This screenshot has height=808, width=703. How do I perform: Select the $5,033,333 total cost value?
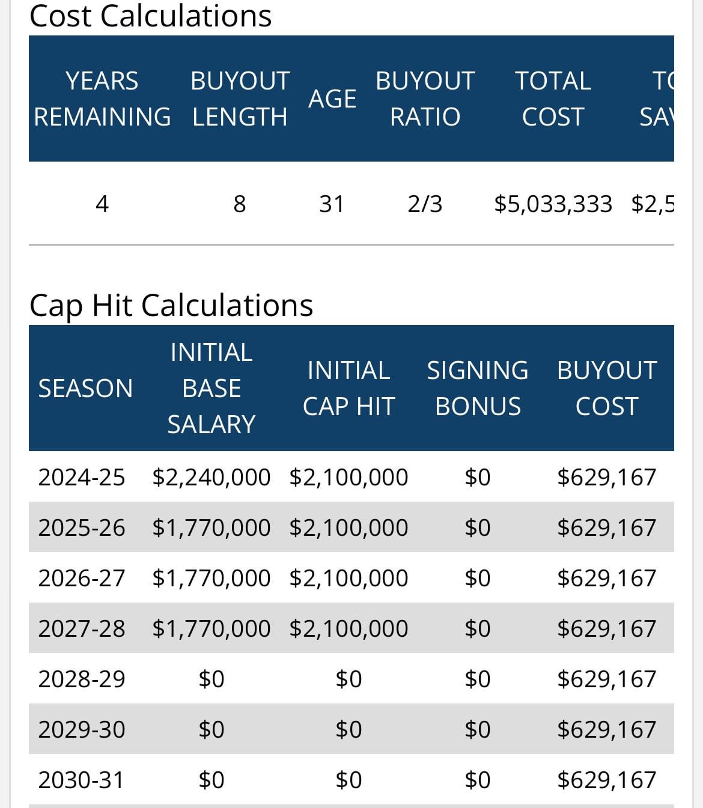click(553, 204)
